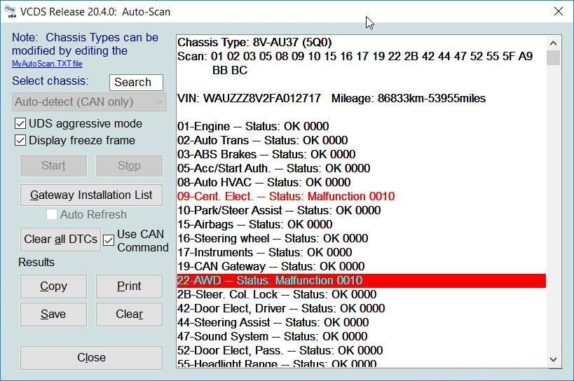574x381 pixels.
Task: Toggle UDS aggressive mode checkbox
Action: click(x=20, y=124)
